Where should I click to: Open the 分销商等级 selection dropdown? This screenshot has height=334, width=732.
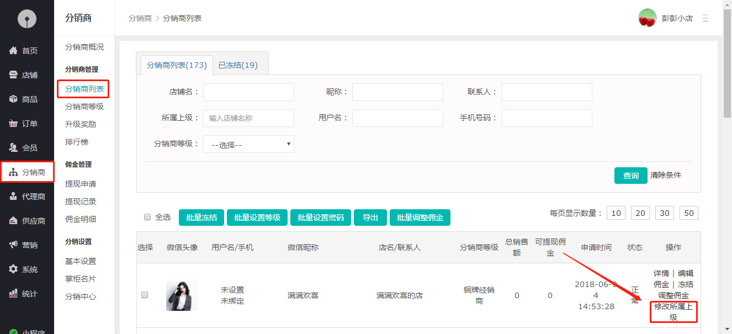pos(248,144)
